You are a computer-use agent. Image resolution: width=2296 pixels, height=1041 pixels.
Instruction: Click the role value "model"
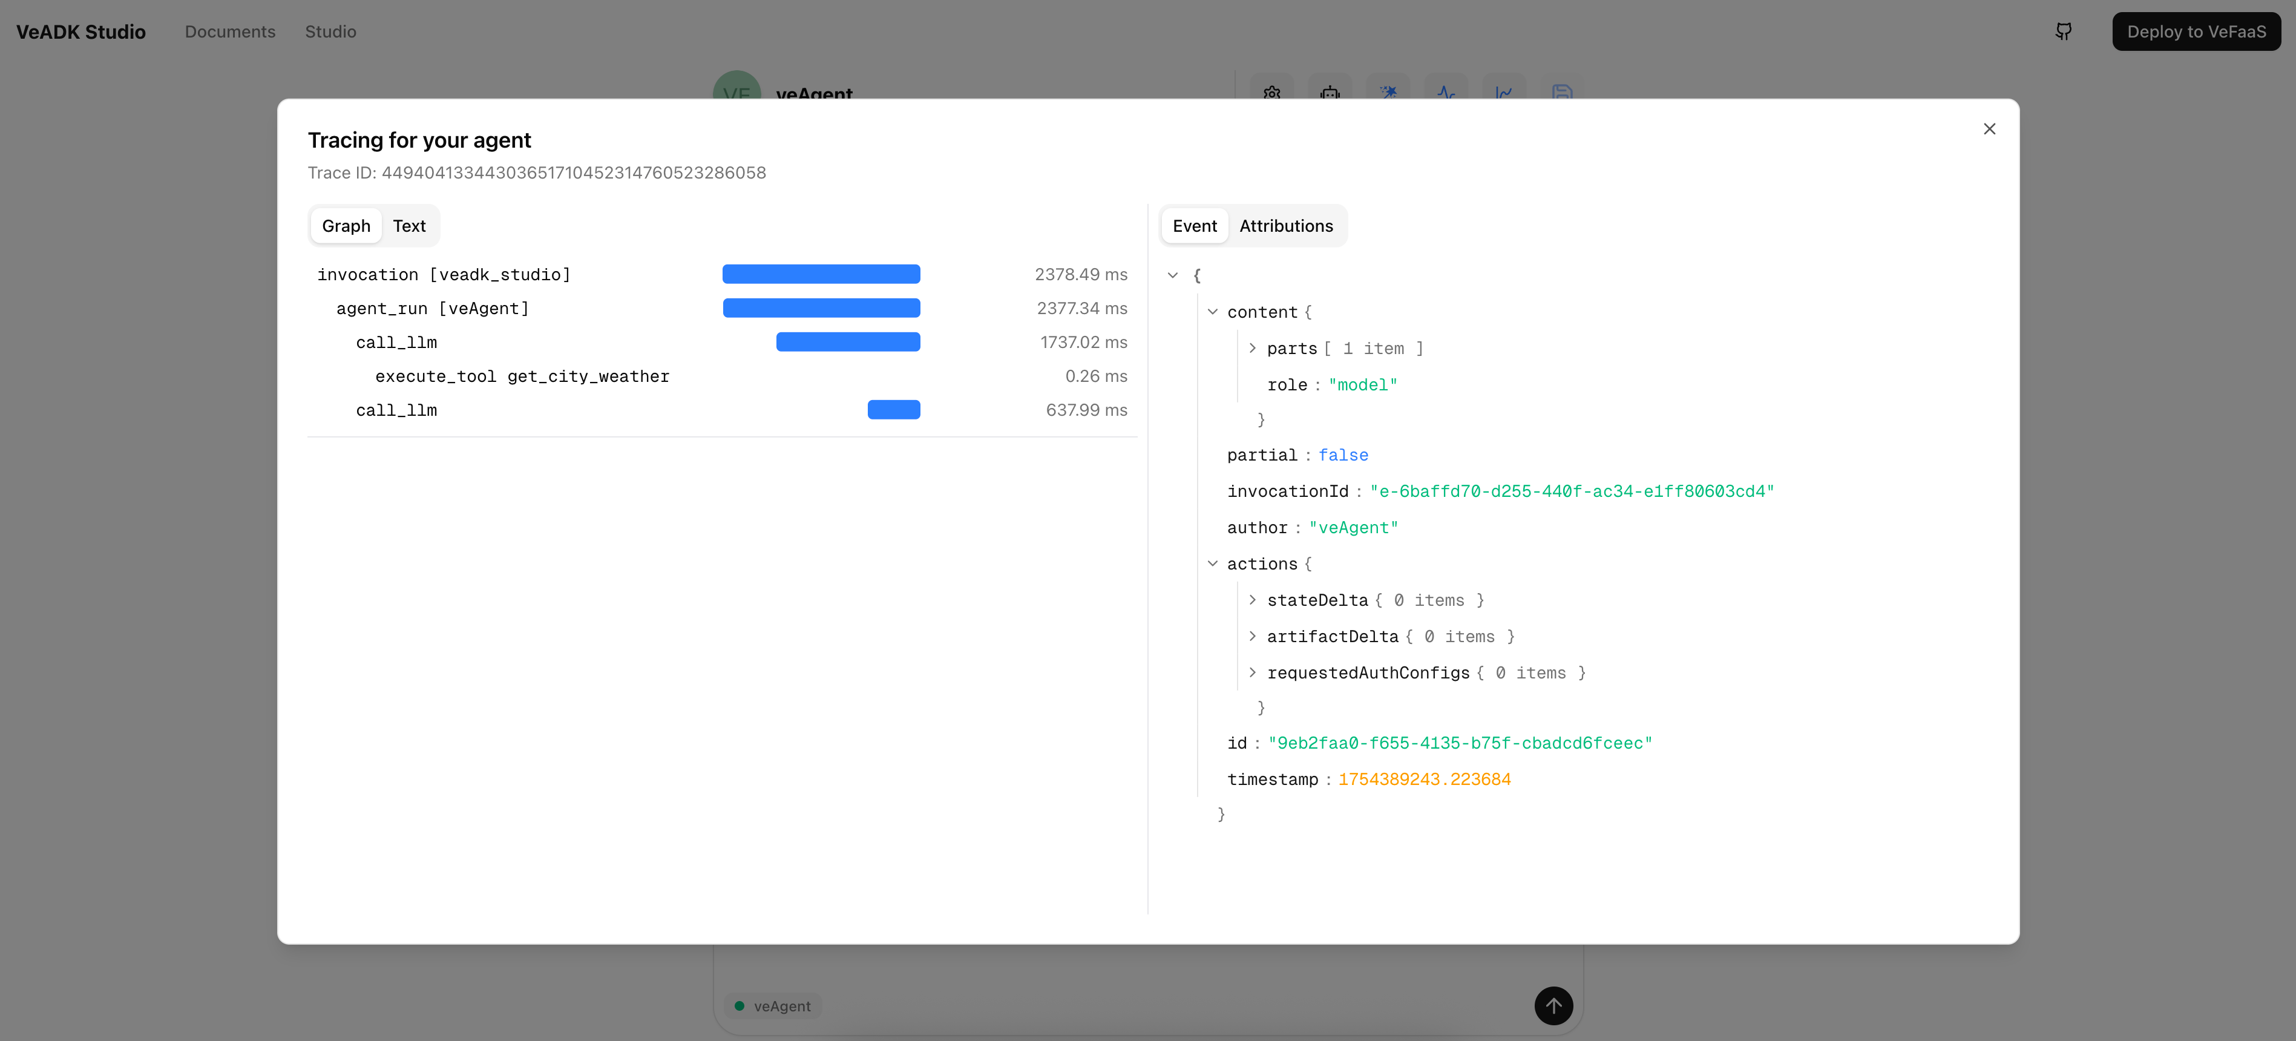coord(1363,385)
